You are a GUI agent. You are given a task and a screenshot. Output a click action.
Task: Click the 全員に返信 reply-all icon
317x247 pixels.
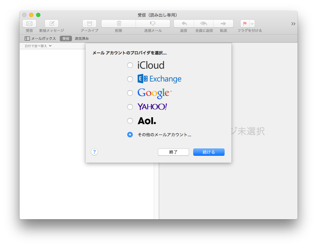pyautogui.click(x=204, y=24)
